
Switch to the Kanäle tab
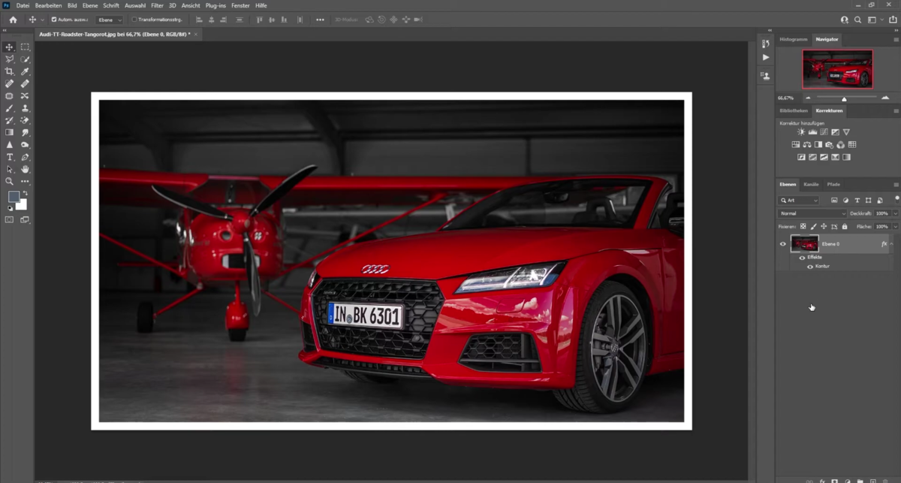coord(812,184)
